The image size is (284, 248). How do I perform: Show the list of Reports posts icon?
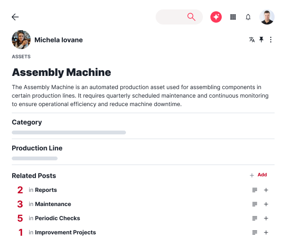pos(255,190)
